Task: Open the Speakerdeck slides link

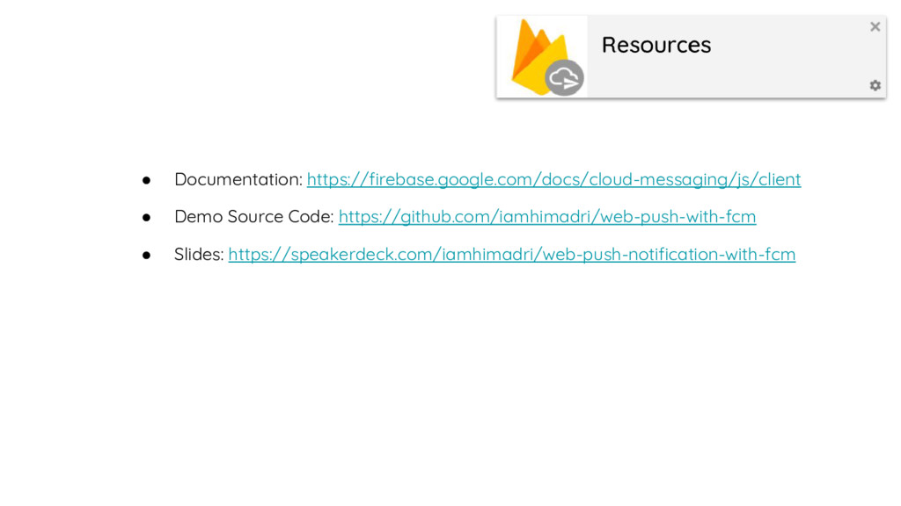Action: tap(511, 255)
